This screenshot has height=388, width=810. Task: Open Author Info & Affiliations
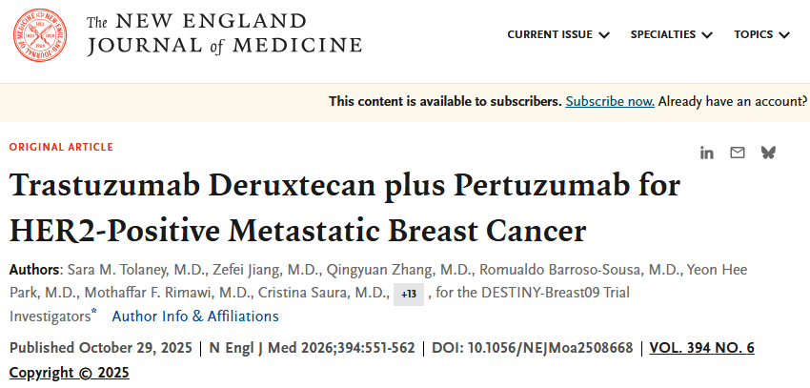[x=195, y=316]
